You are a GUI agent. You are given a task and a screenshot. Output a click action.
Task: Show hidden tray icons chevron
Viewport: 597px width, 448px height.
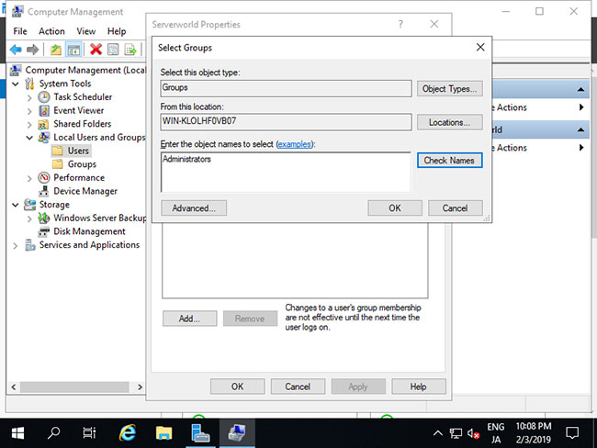pyautogui.click(x=438, y=433)
